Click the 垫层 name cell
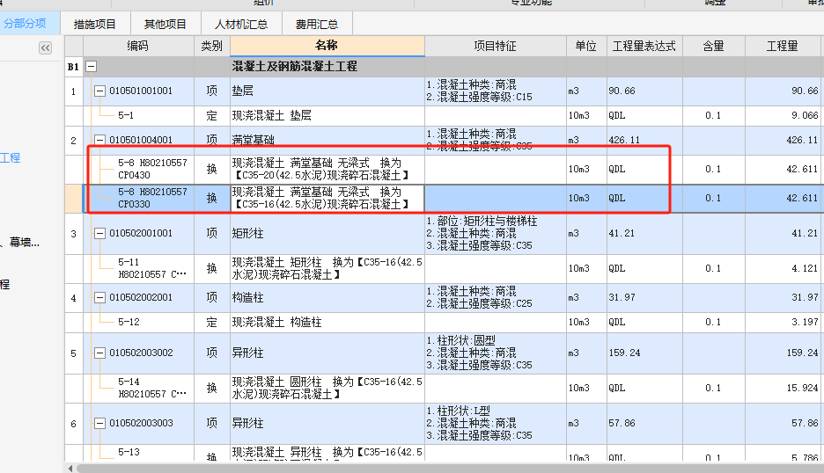Viewport: 824px width, 473px height. coord(327,91)
